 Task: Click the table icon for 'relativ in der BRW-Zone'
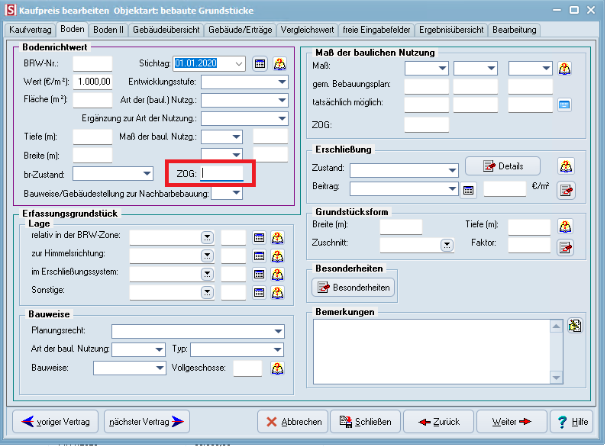pos(259,238)
